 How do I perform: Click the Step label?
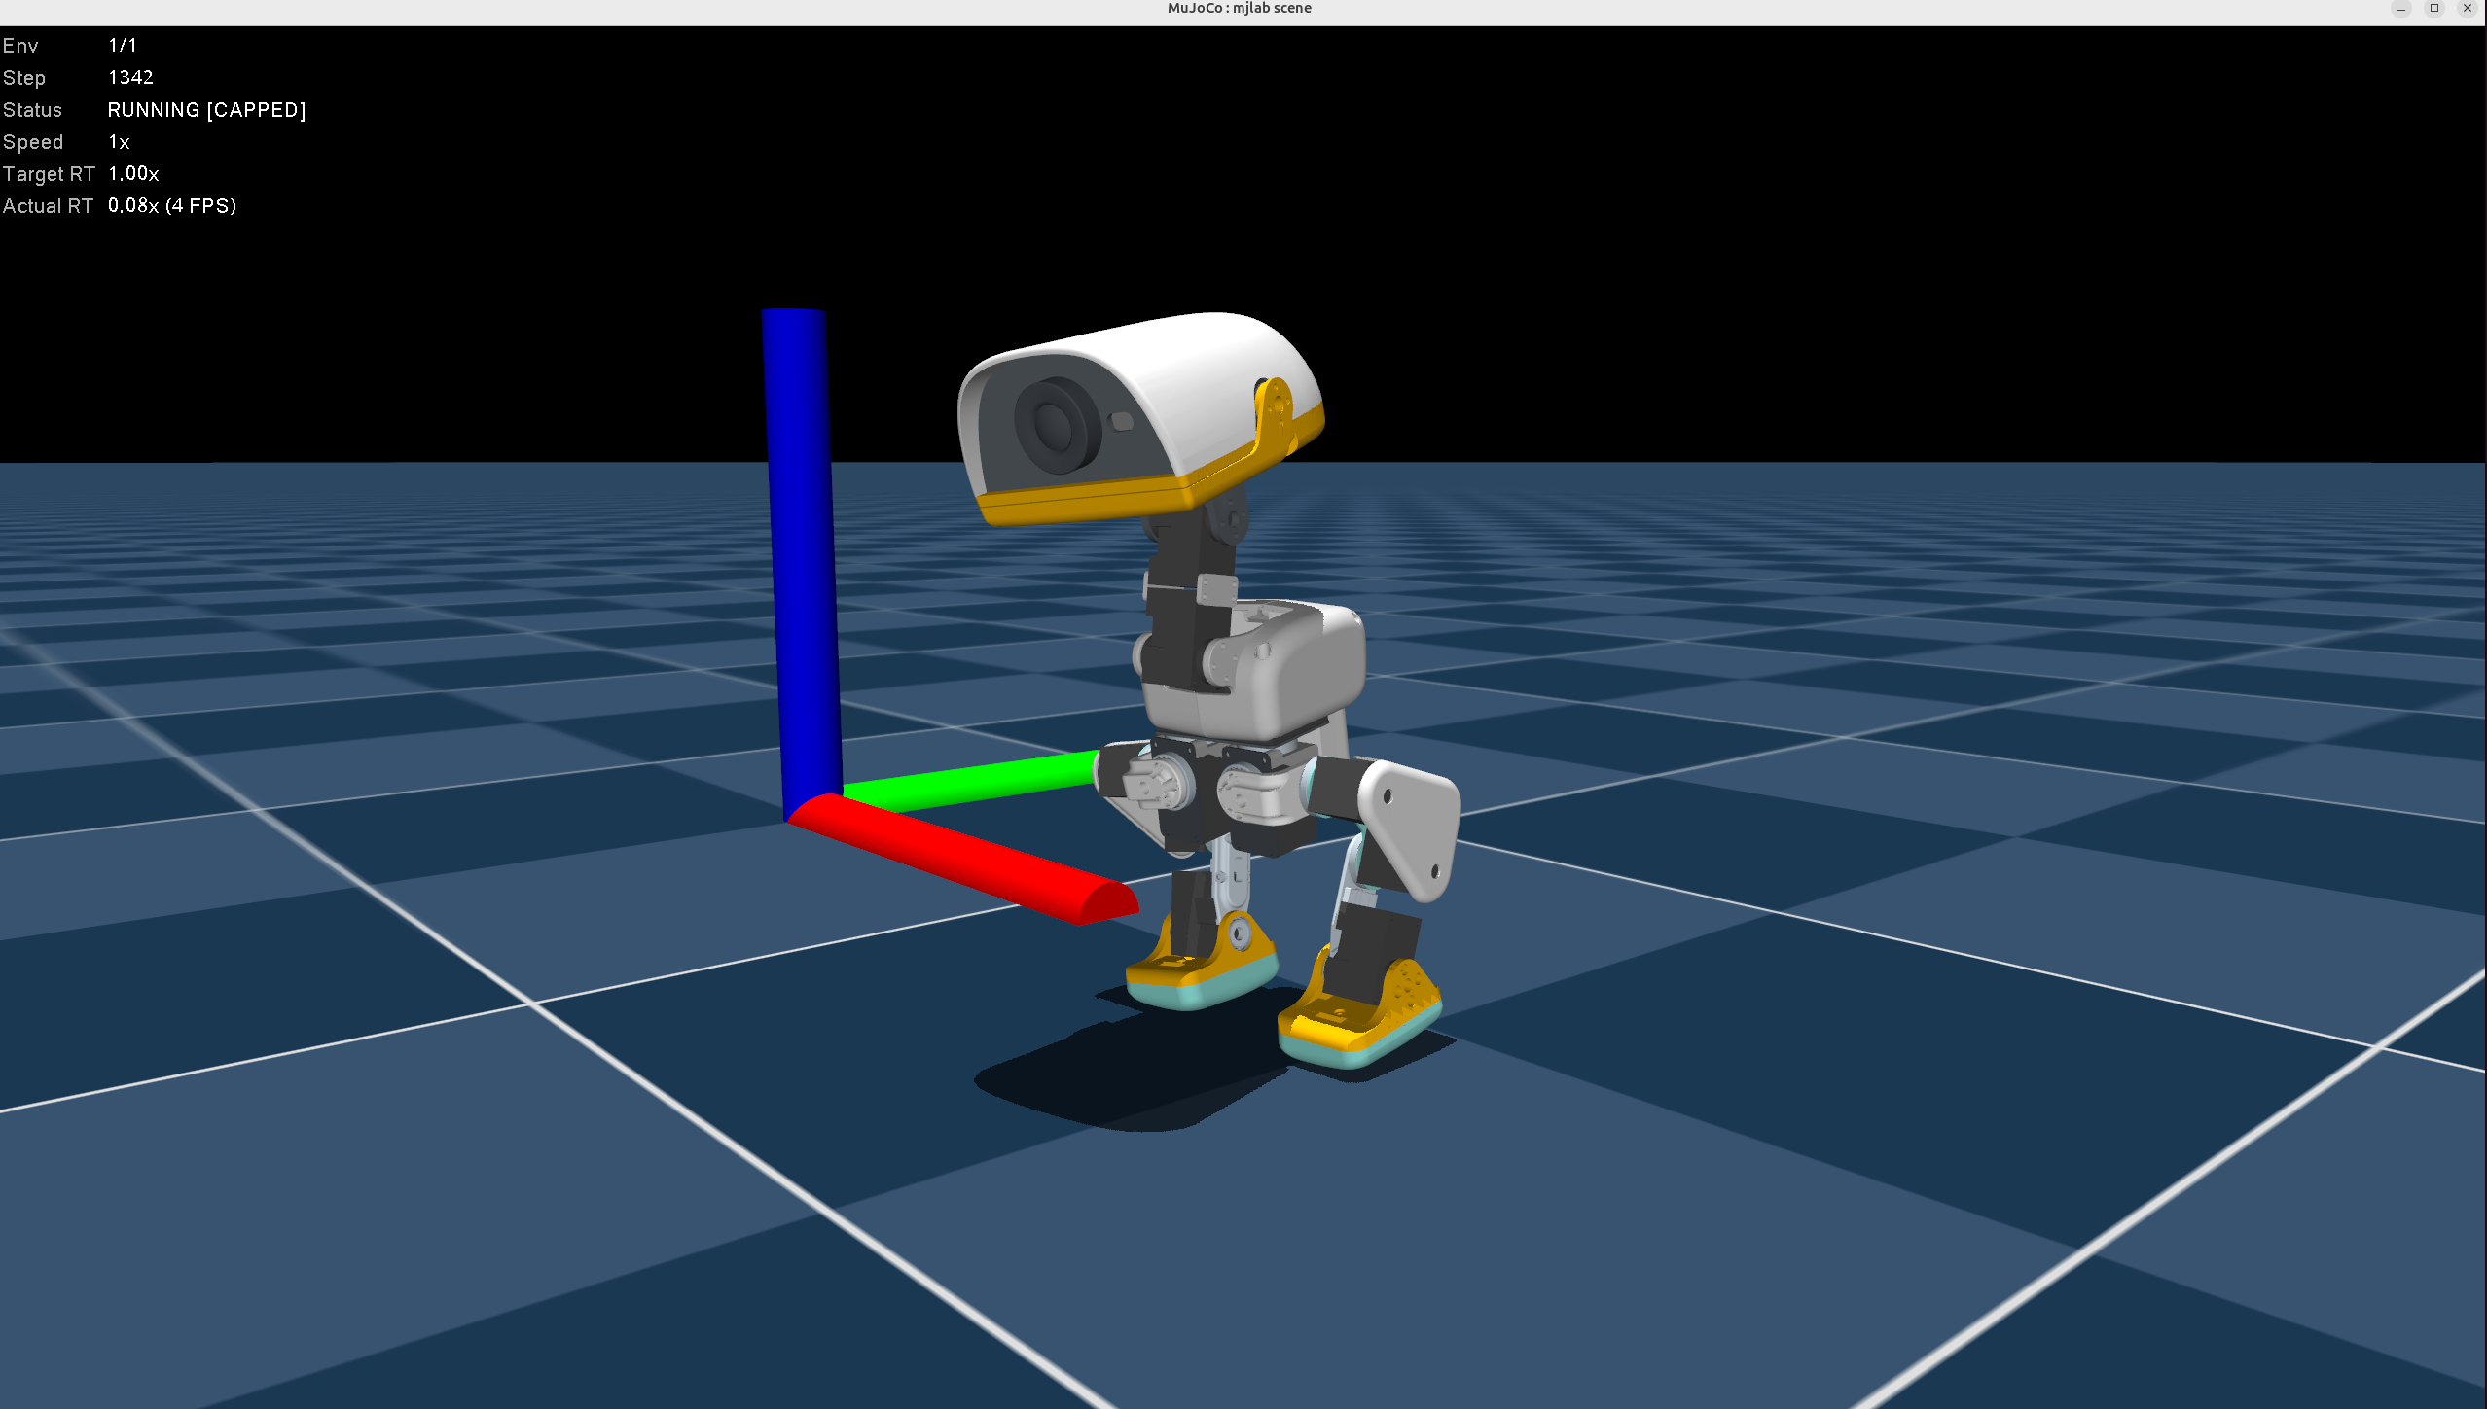pos(24,78)
